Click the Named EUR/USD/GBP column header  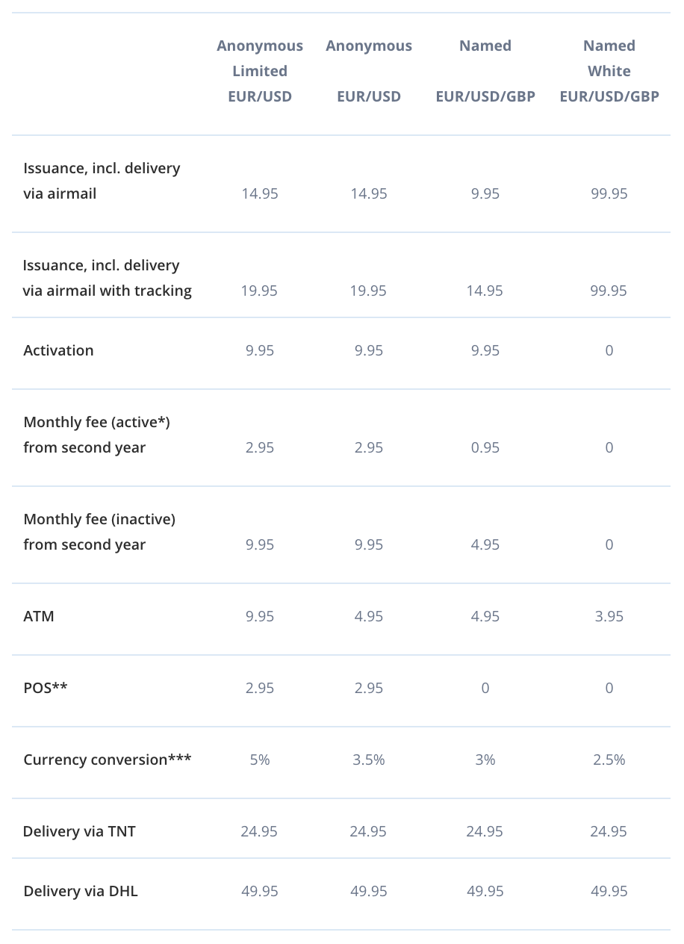[x=485, y=71]
